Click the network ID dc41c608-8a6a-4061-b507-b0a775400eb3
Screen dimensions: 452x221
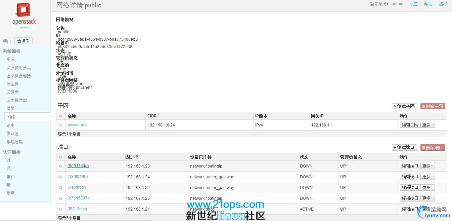coord(98,39)
